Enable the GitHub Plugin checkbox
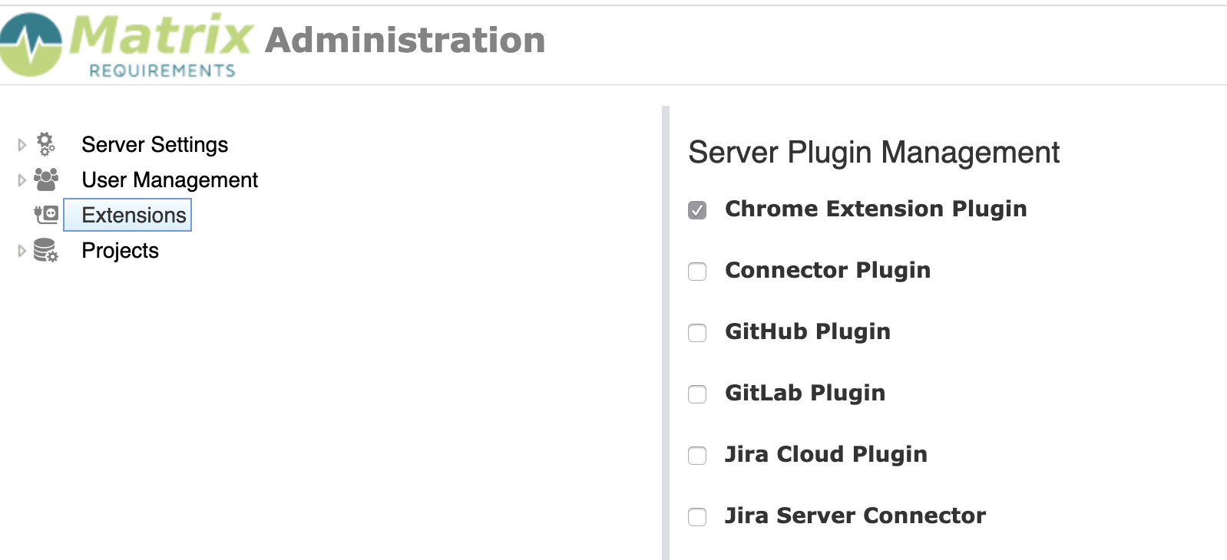This screenshot has height=560, width=1227. 697,332
